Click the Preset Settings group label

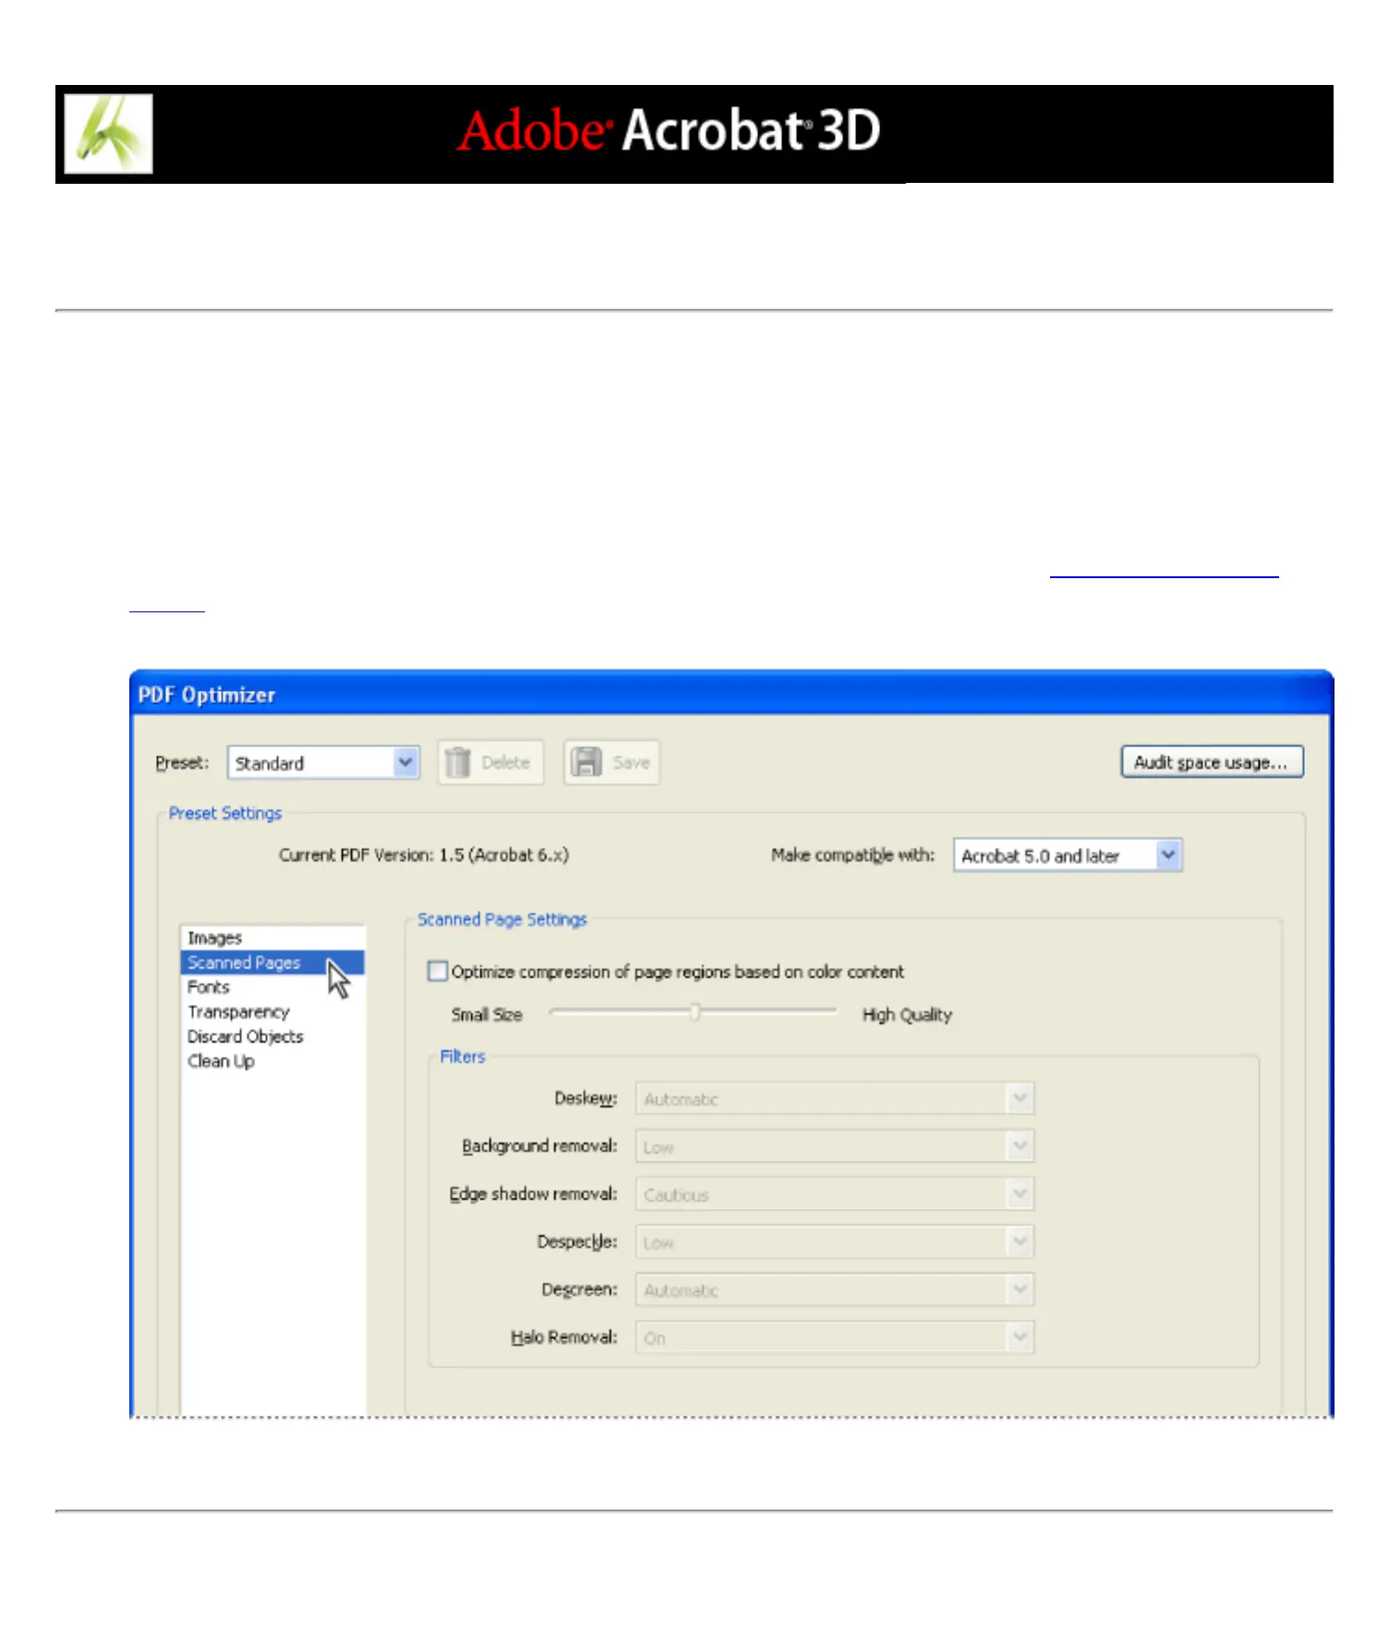pos(225,814)
